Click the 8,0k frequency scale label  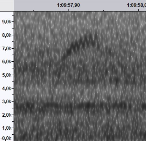pos(7,35)
